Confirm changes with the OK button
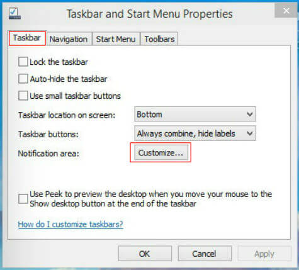 point(145,254)
